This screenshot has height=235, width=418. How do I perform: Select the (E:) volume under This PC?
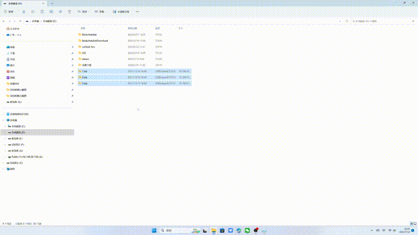click(16, 138)
